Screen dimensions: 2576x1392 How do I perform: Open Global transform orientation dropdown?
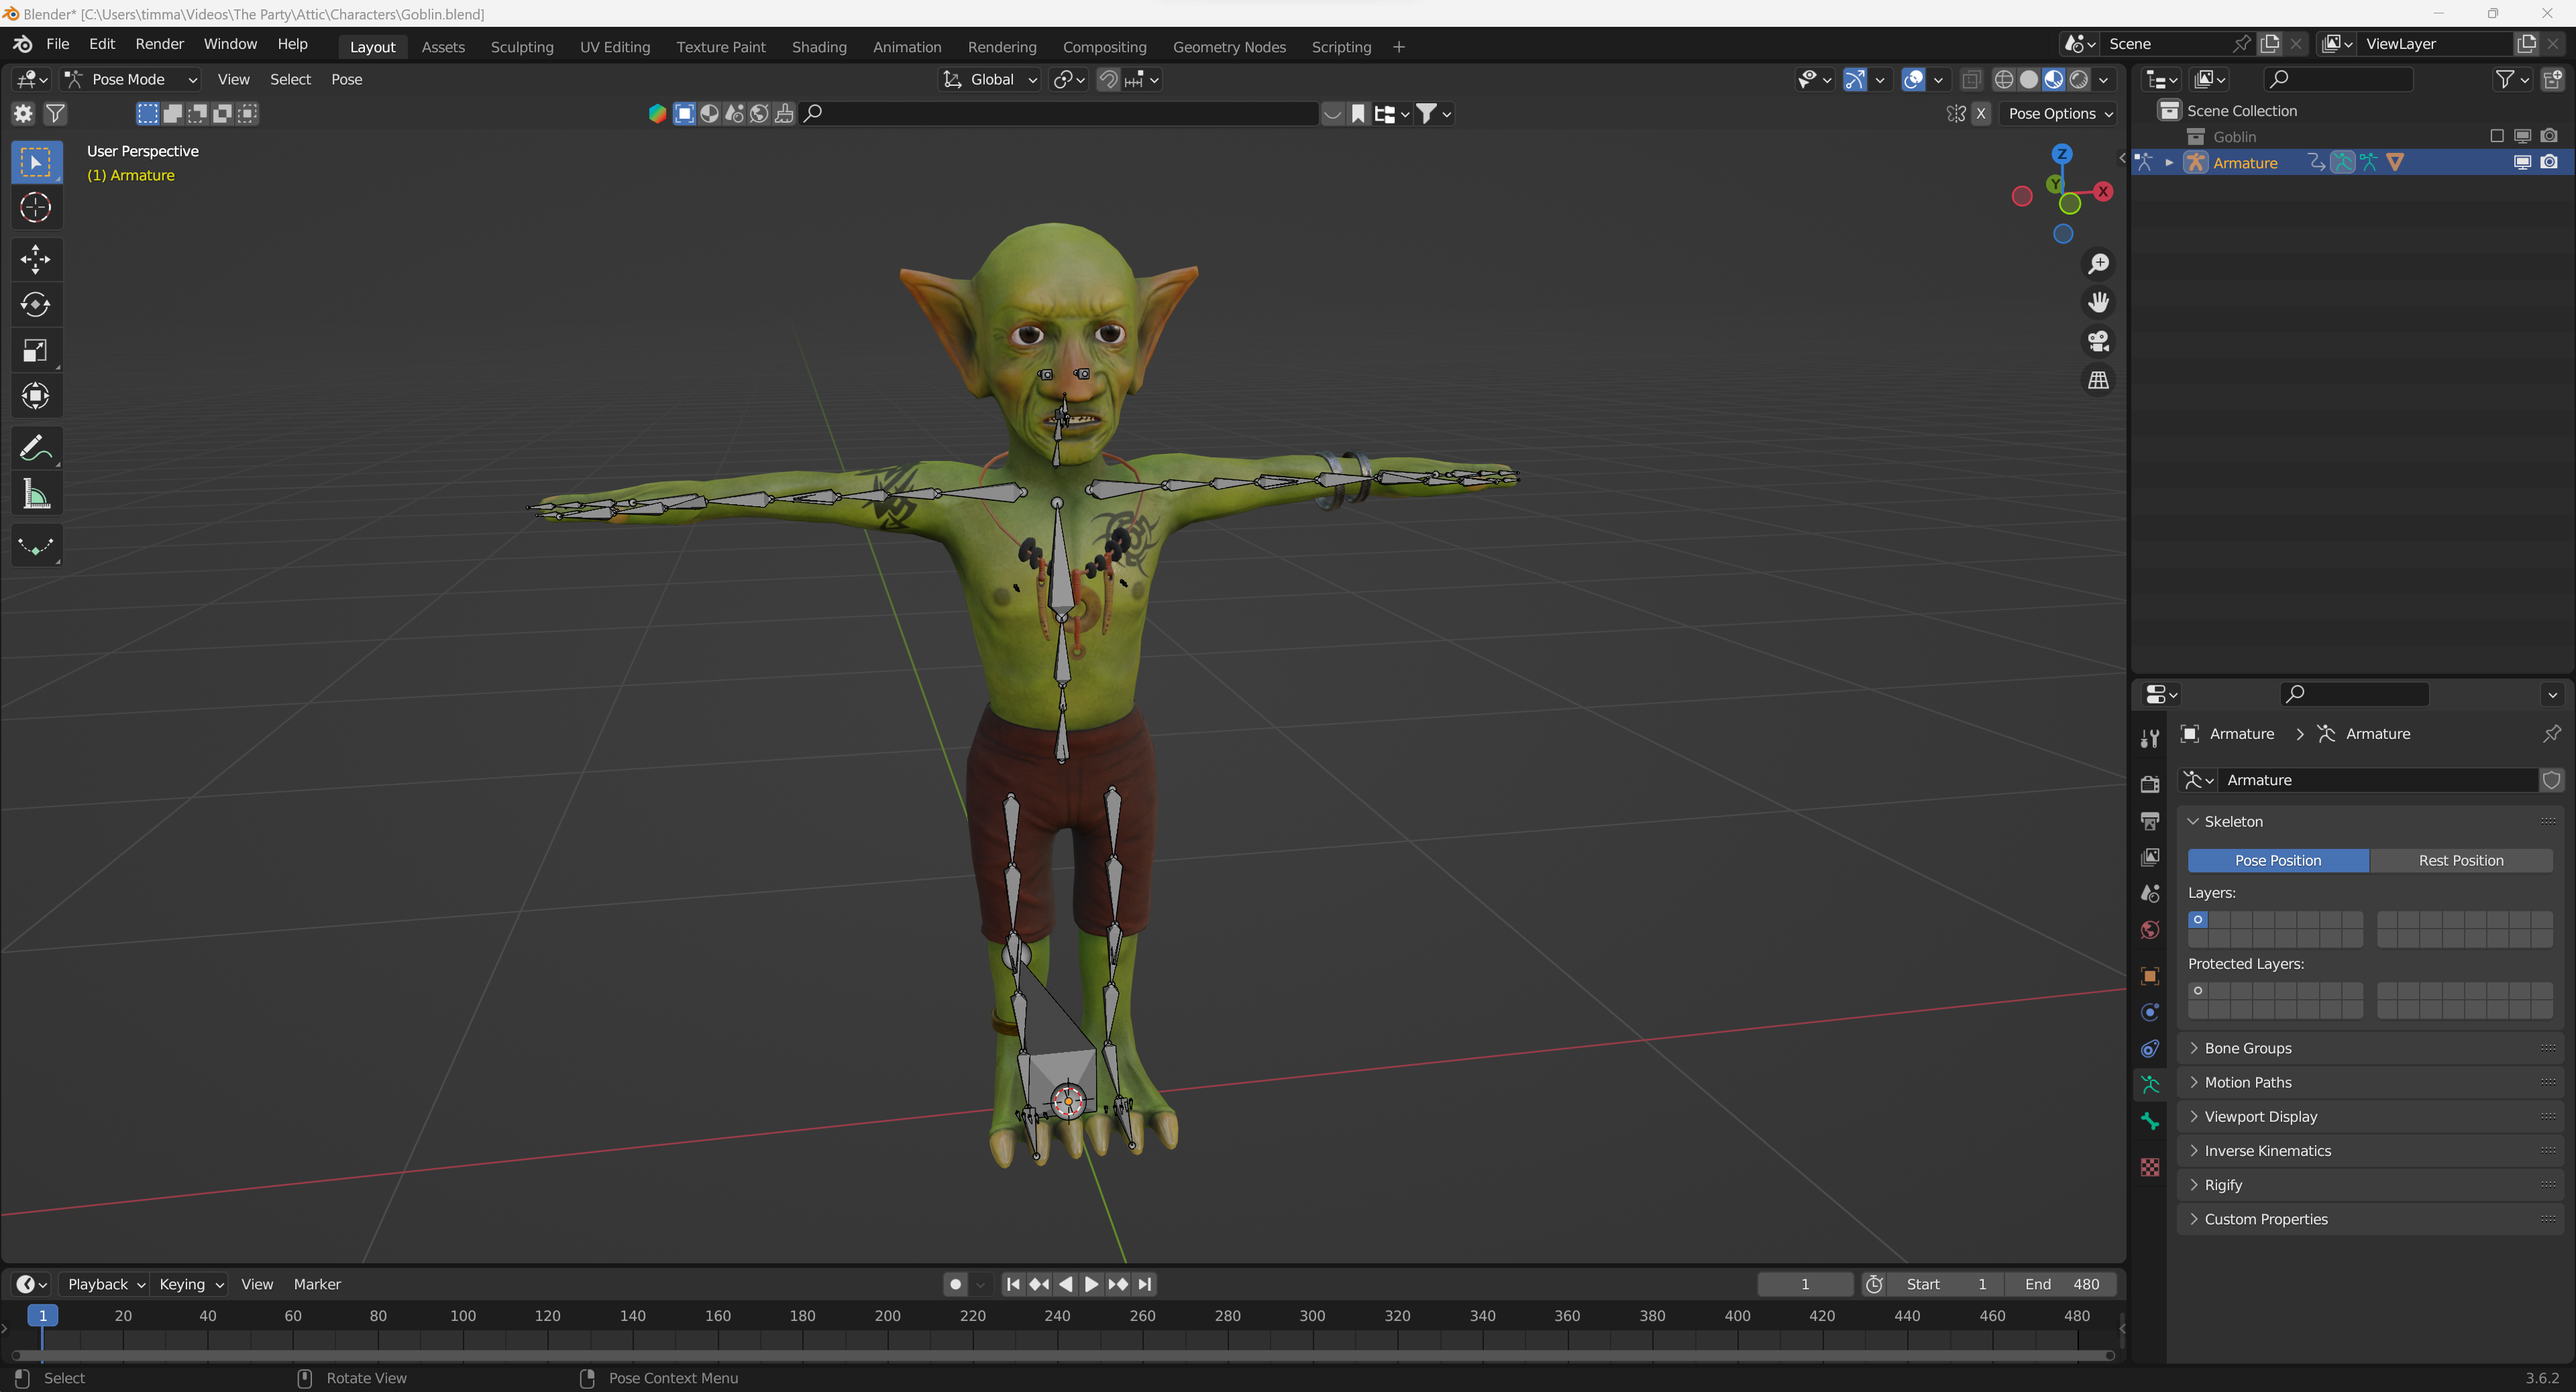[990, 80]
